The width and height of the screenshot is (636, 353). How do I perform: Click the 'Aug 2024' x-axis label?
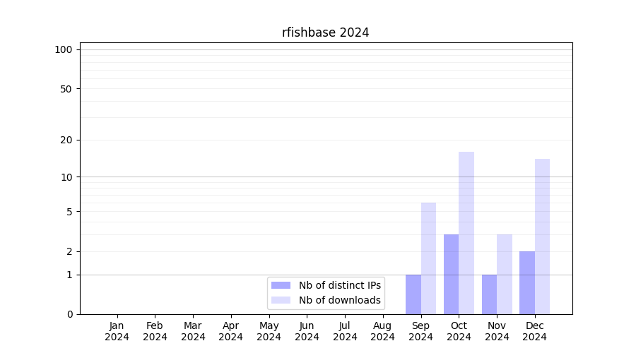[x=383, y=331]
